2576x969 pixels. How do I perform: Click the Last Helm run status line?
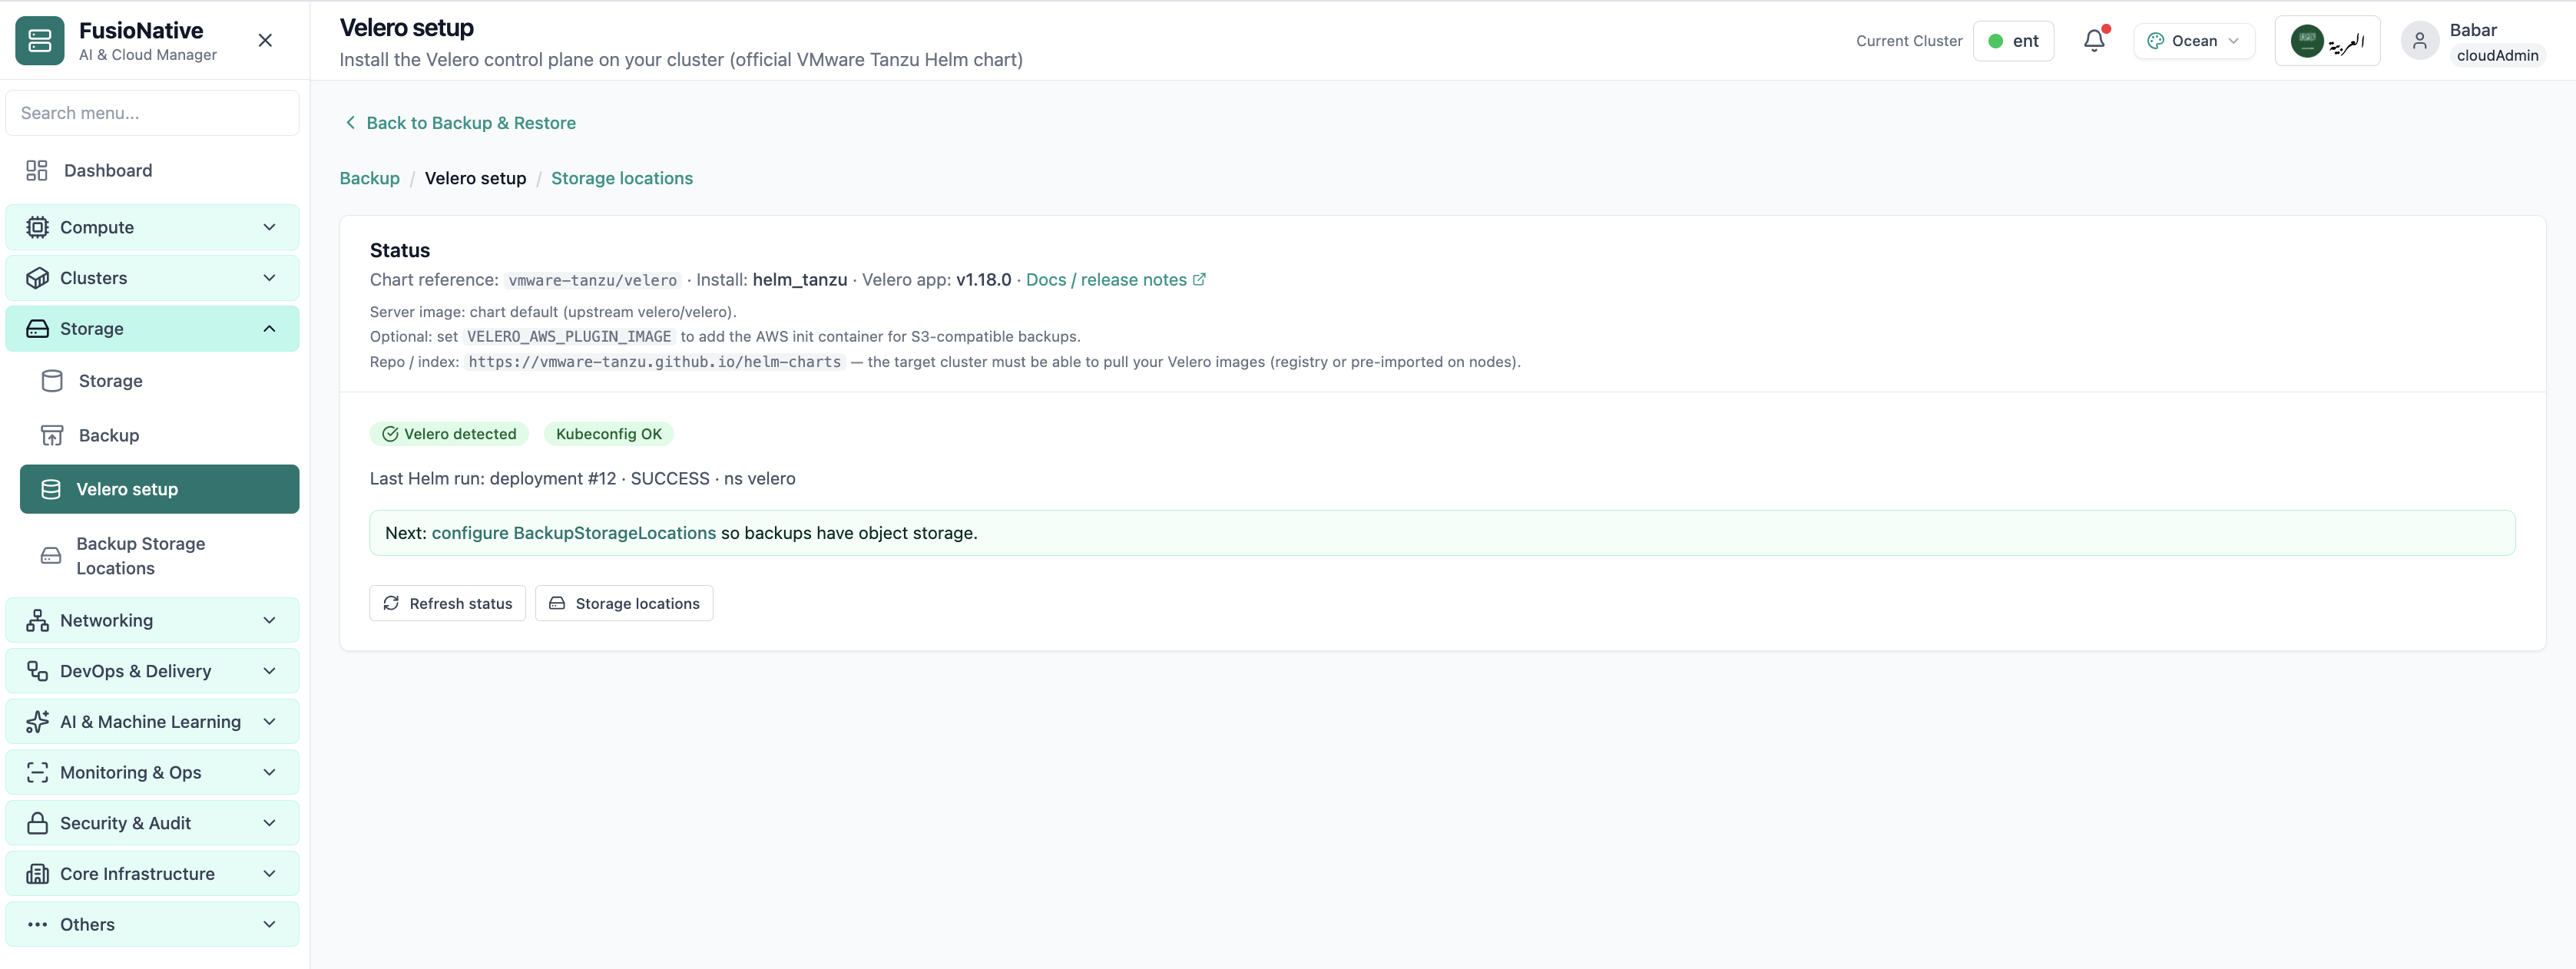click(x=582, y=478)
